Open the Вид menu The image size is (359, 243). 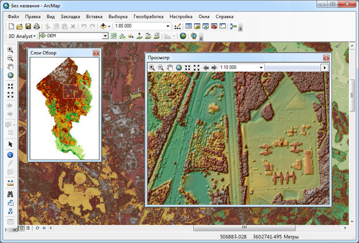click(x=51, y=16)
